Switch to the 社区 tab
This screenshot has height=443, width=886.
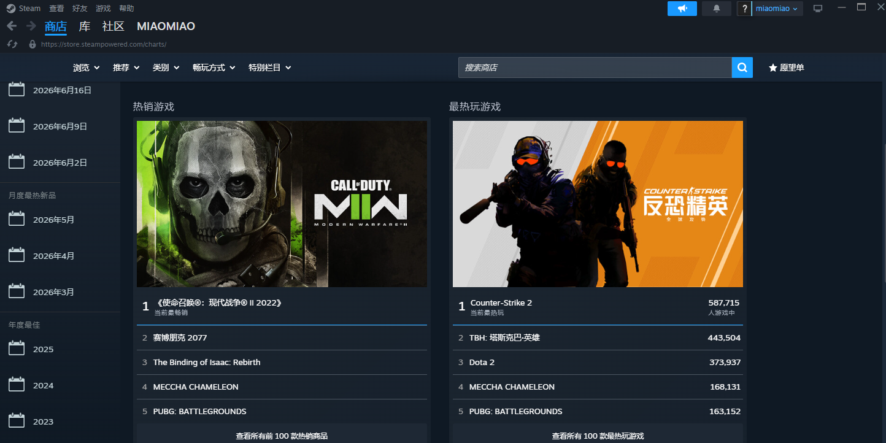coord(114,26)
